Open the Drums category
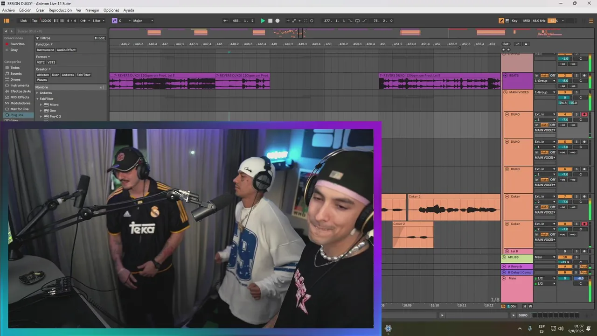The width and height of the screenshot is (597, 336). coord(15,79)
